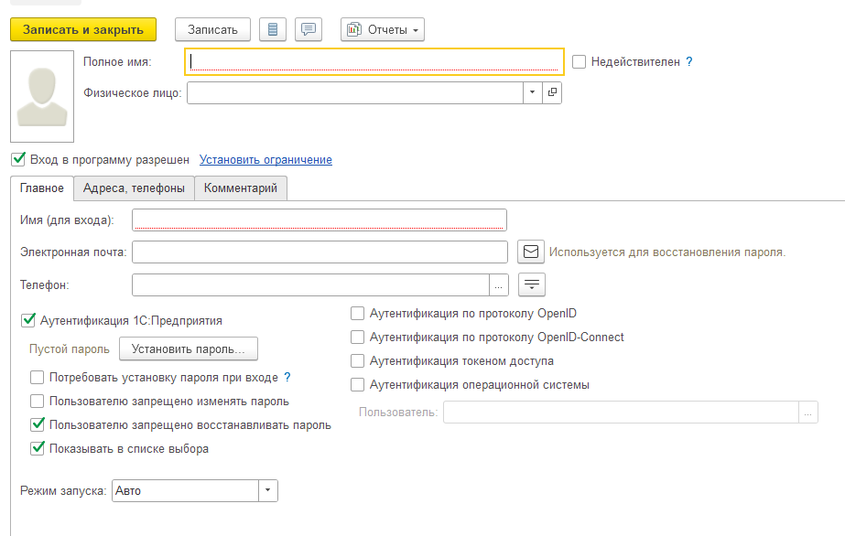Toggle Аутентификация 1С:Предприятия checkbox
The image size is (845, 536).
tap(28, 321)
